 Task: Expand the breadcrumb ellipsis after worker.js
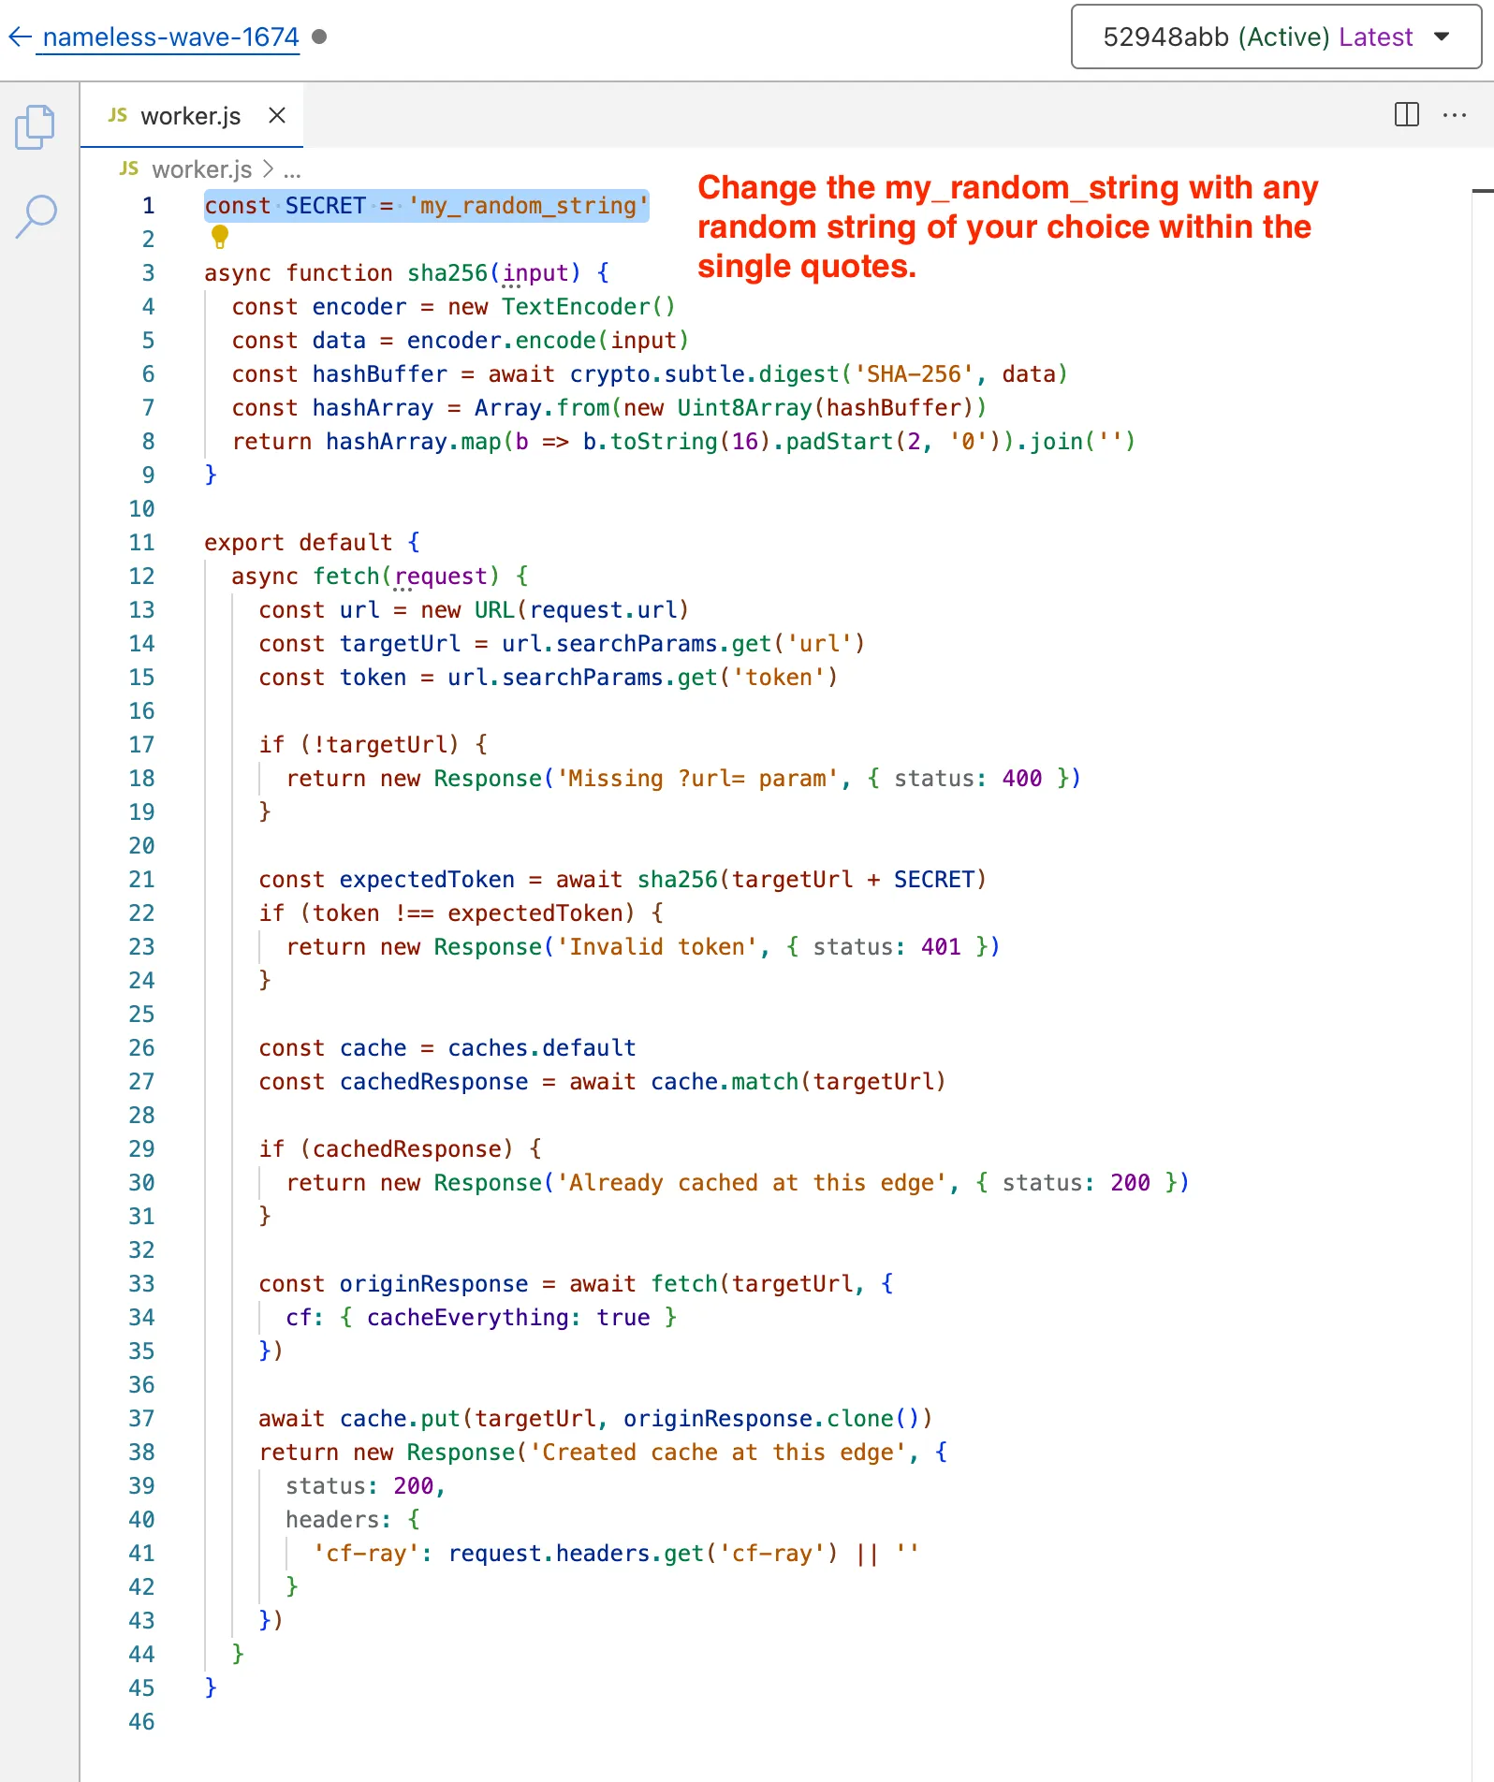pos(292,171)
